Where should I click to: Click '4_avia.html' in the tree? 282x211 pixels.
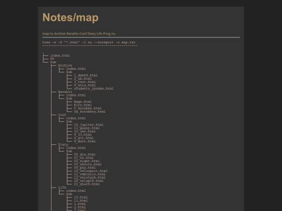click(85, 85)
